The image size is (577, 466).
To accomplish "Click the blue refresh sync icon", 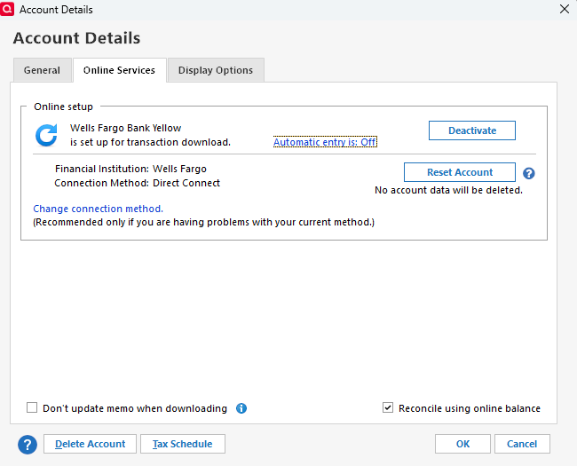I will coord(46,135).
